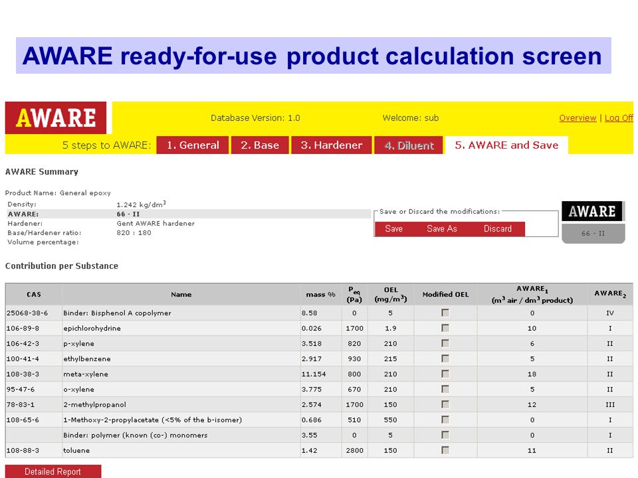Click the p-xylene substance name
Screen dimensions: 638x478
tap(78, 344)
